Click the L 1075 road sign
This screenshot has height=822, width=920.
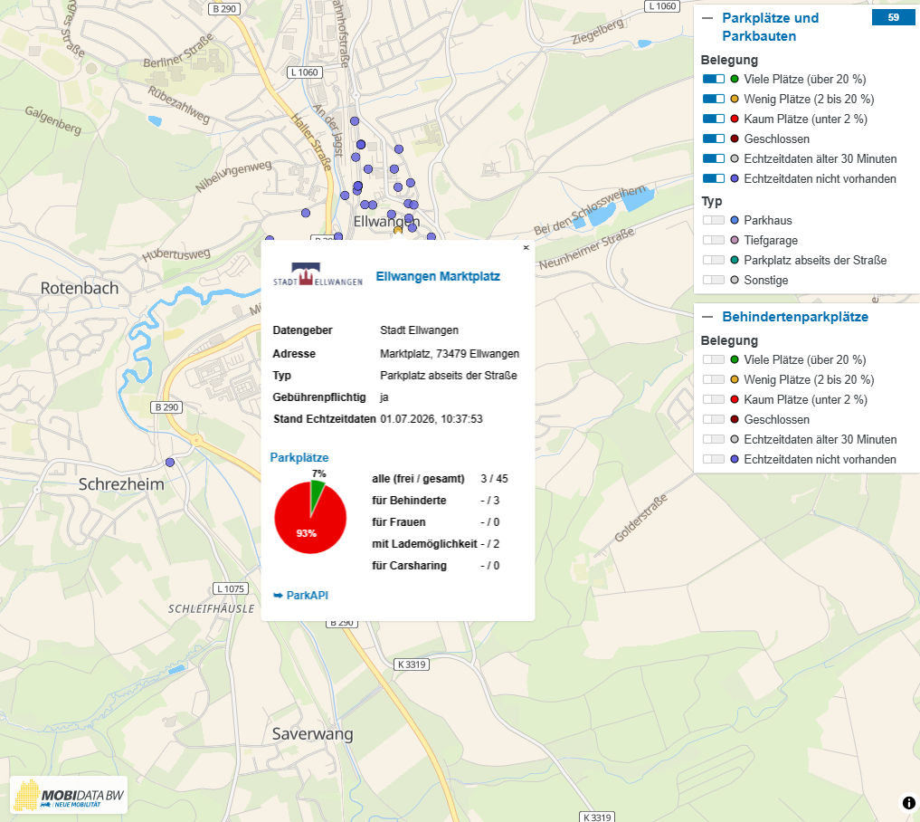(230, 588)
